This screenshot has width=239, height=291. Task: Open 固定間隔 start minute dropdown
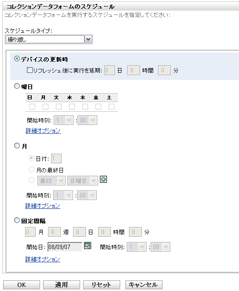(x=160, y=247)
